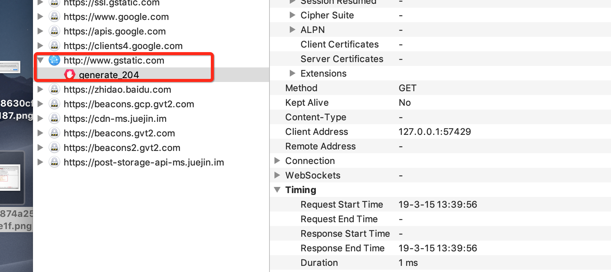Click the Duration label
This screenshot has height=272, width=611.
[319, 263]
